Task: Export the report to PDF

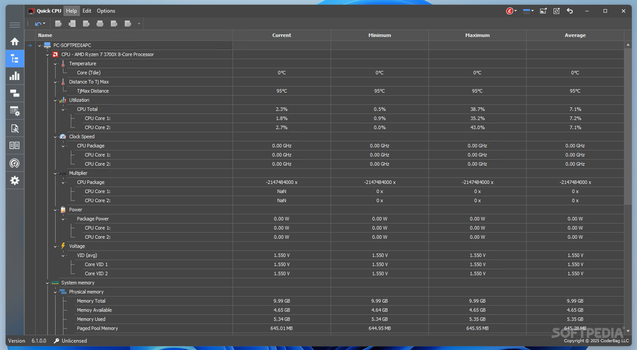Action: (x=58, y=23)
